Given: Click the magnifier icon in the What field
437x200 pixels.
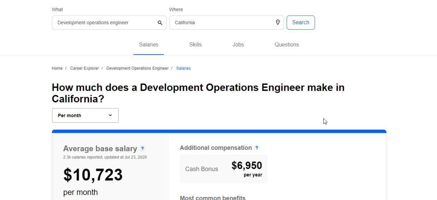Looking at the screenshot, I should [x=160, y=23].
